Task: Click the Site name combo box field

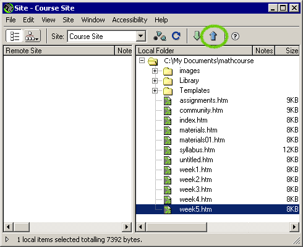Action: [x=106, y=36]
